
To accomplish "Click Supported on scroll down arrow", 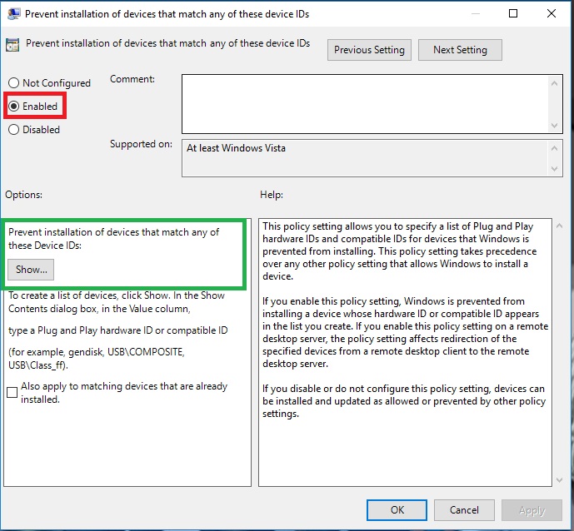I will coord(554,169).
